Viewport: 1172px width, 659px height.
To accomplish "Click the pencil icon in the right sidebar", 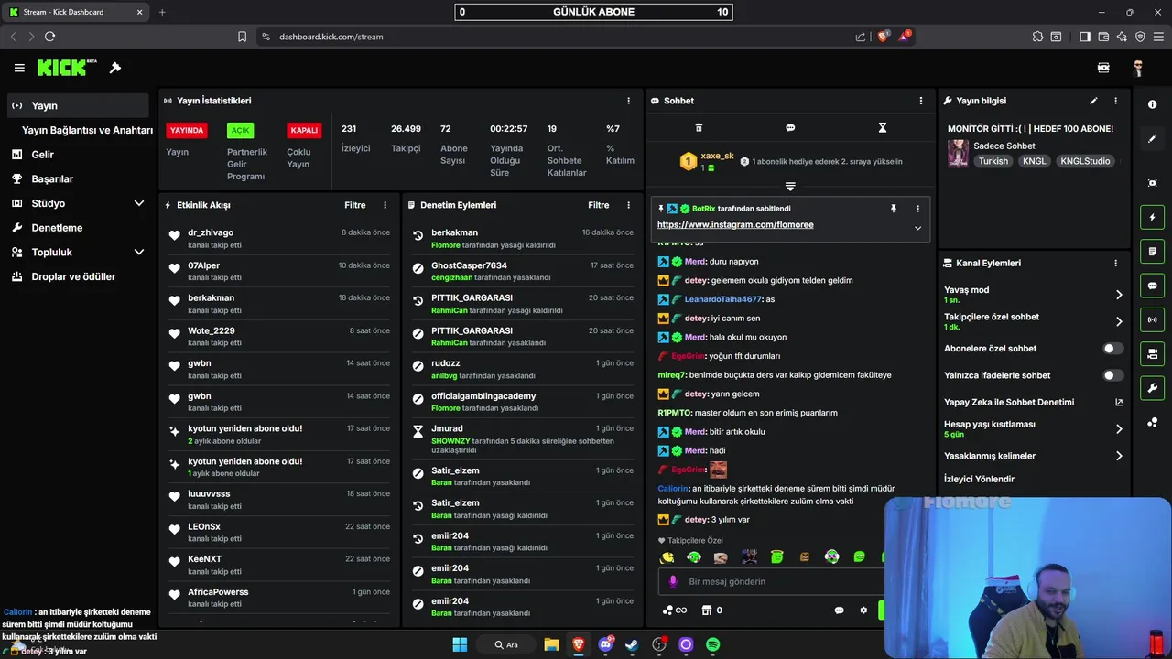I will 1152,139.
